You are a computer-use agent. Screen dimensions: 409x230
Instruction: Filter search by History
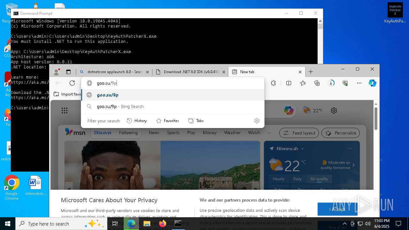(137, 121)
